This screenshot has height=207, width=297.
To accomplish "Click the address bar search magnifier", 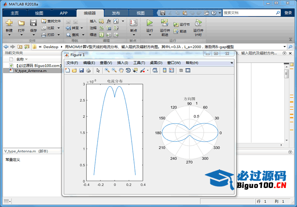I will point(290,47).
